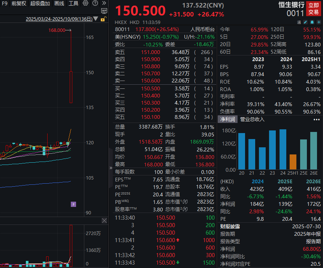Open chart settings gear icon
Image resolution: width=323 pixels, height=268 pixels.
click(85, 3)
